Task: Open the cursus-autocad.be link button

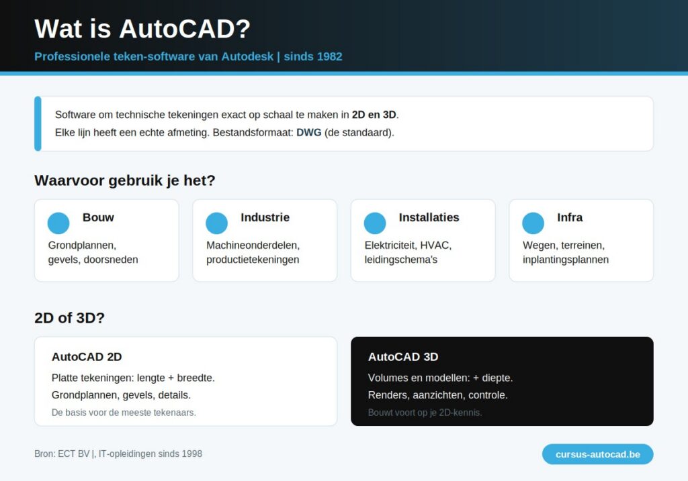Action: pos(597,454)
